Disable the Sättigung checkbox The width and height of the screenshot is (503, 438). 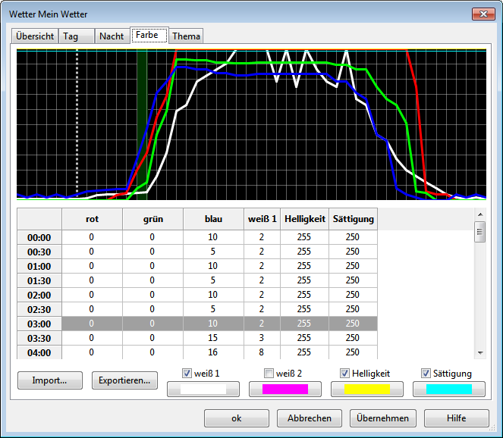(x=427, y=374)
